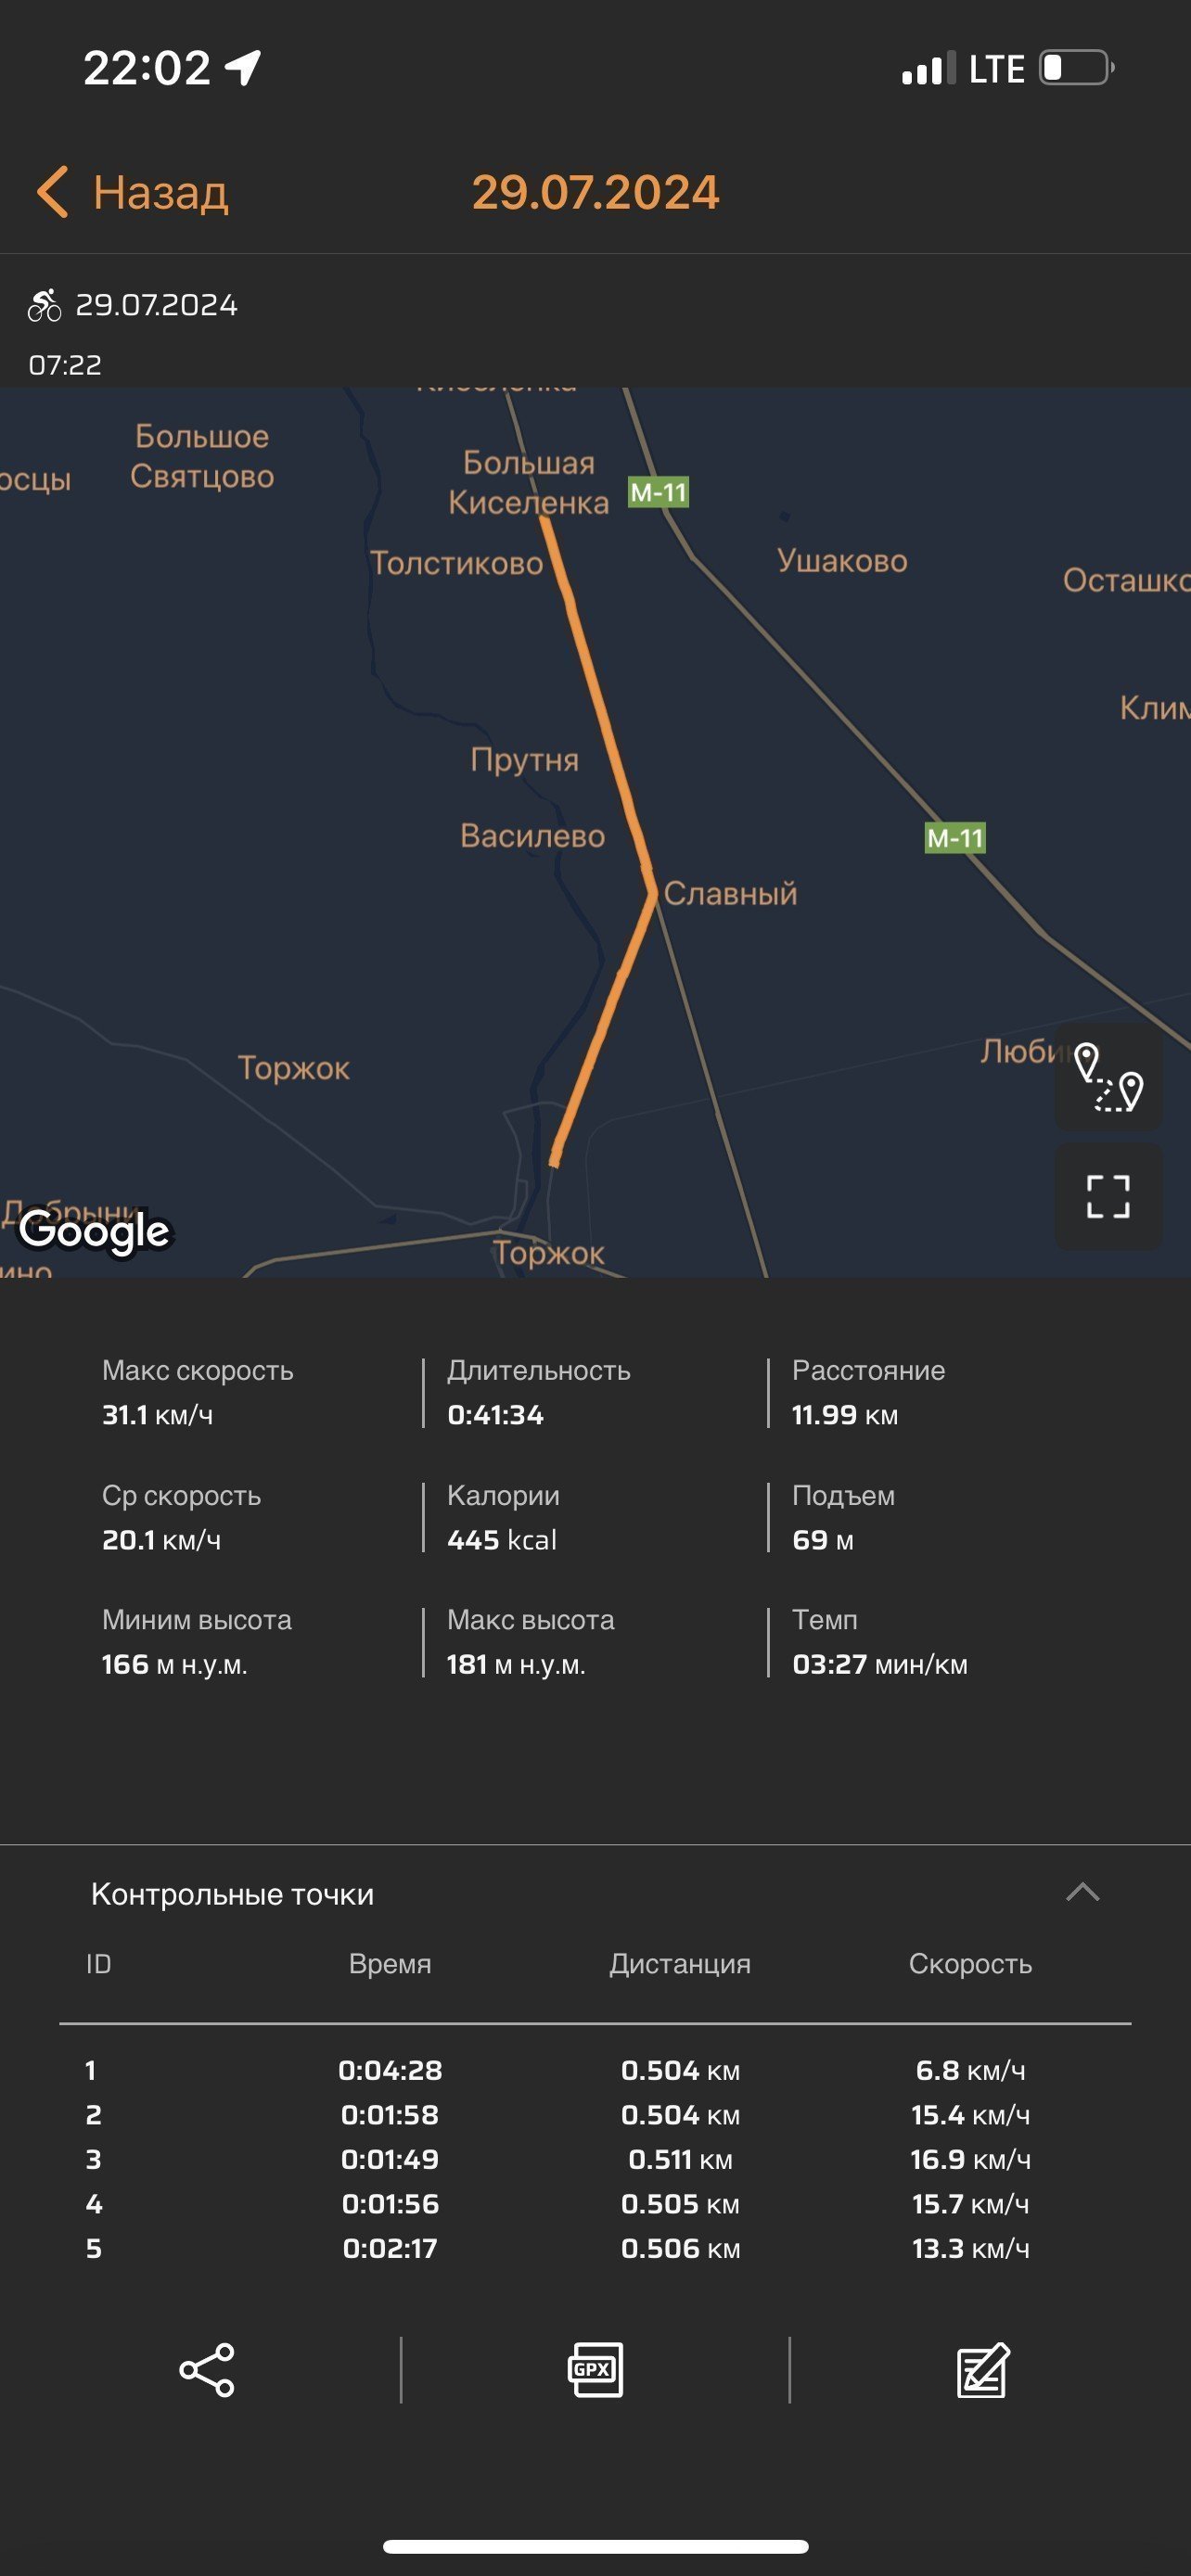This screenshot has width=1191, height=2576.
Task: Tap the Дистанция column header
Action: [680, 1963]
